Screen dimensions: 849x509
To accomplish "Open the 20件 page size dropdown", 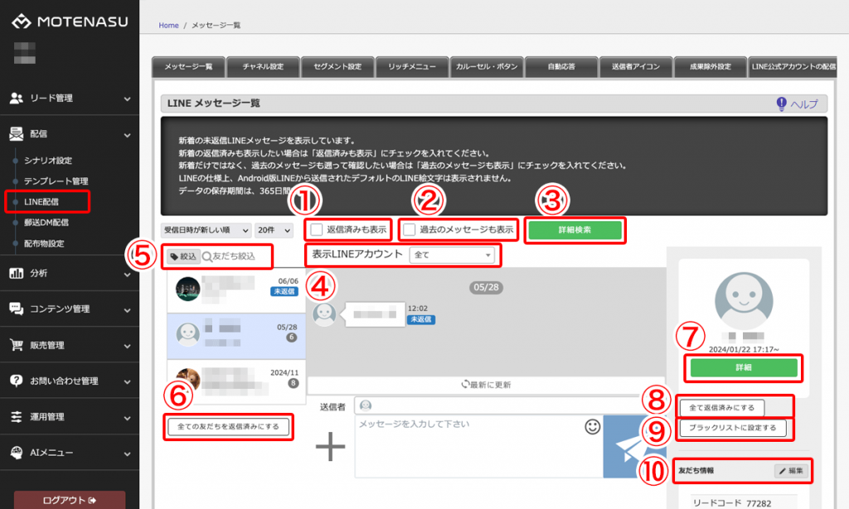I will pyautogui.click(x=274, y=230).
